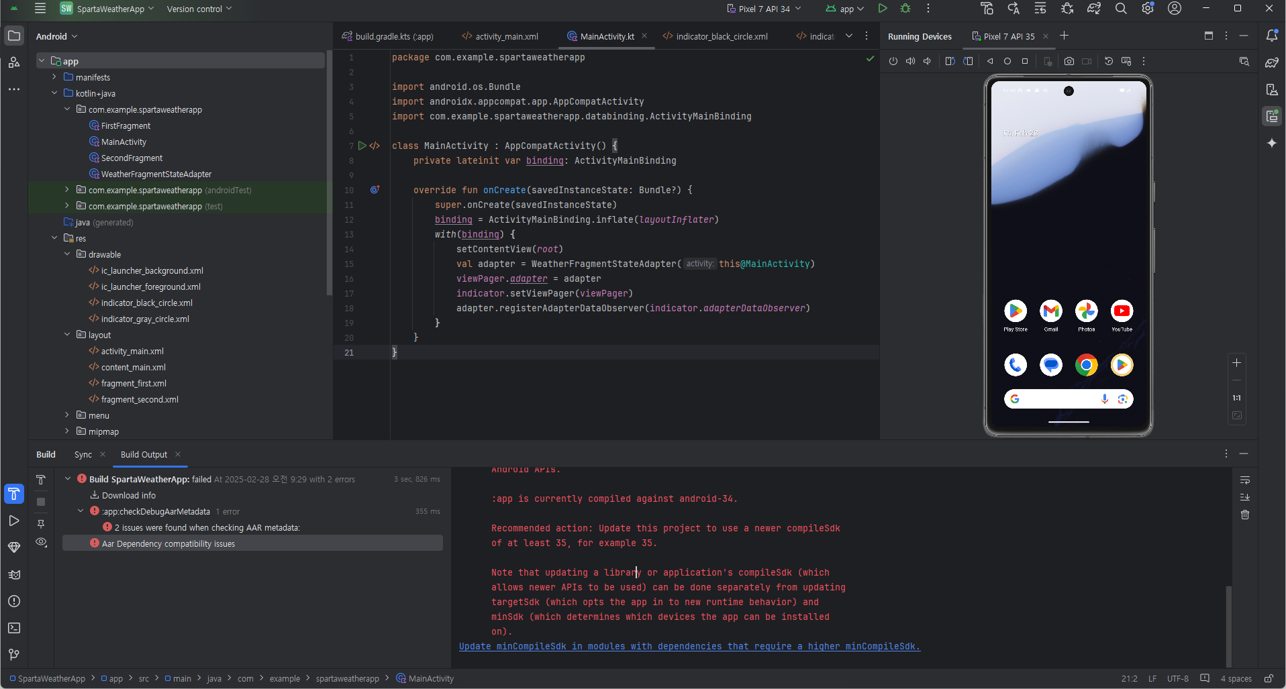Zoom in the emulator display
Image resolution: width=1286 pixels, height=689 pixels.
pyautogui.click(x=1236, y=363)
